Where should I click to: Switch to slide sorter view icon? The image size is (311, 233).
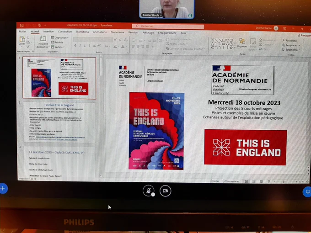point(254,181)
